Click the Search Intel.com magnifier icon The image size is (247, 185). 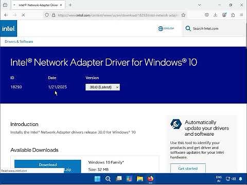pyautogui.click(x=188, y=28)
